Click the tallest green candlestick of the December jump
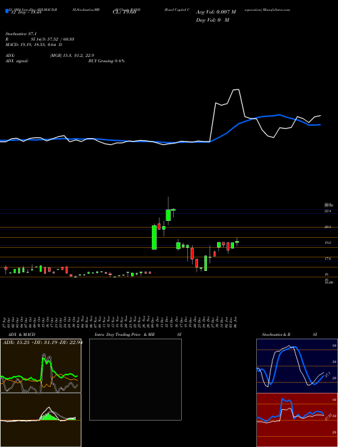 point(154,238)
